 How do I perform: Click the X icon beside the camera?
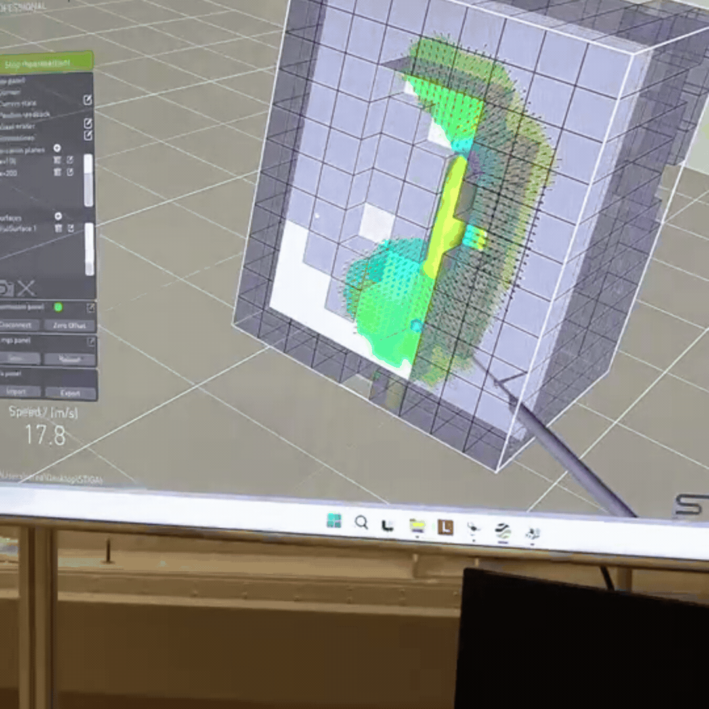26,288
